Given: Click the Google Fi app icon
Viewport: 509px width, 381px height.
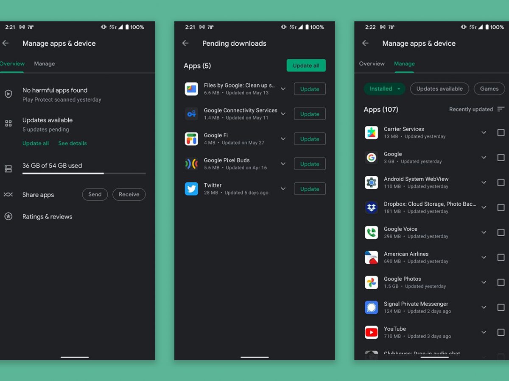Looking at the screenshot, I should click(191, 139).
